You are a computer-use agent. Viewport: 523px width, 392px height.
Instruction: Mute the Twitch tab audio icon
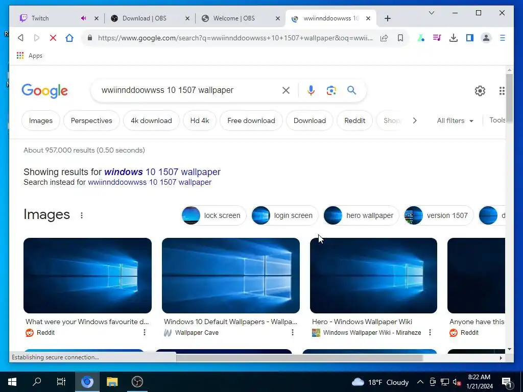(83, 18)
